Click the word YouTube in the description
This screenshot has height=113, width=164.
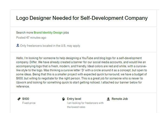tap(87, 58)
